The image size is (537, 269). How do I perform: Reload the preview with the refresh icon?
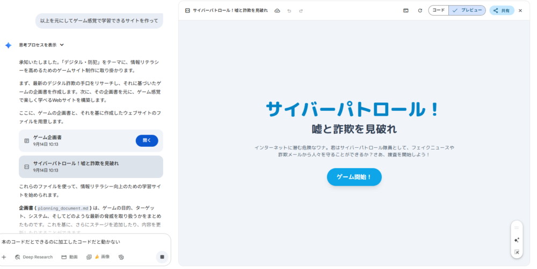(x=420, y=10)
